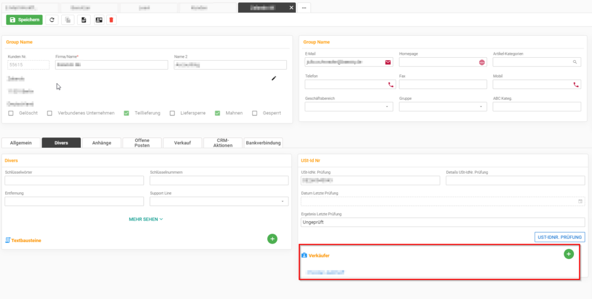Click search icon in Artikel-Kategorien field
Image resolution: width=592 pixels, height=299 pixels.
click(x=575, y=62)
